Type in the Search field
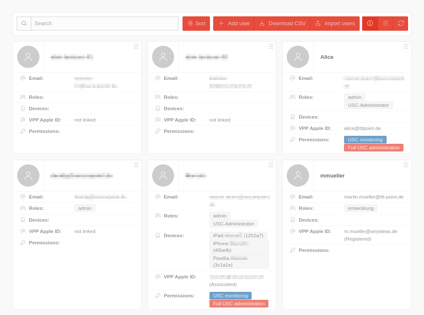 pyautogui.click(x=105, y=24)
